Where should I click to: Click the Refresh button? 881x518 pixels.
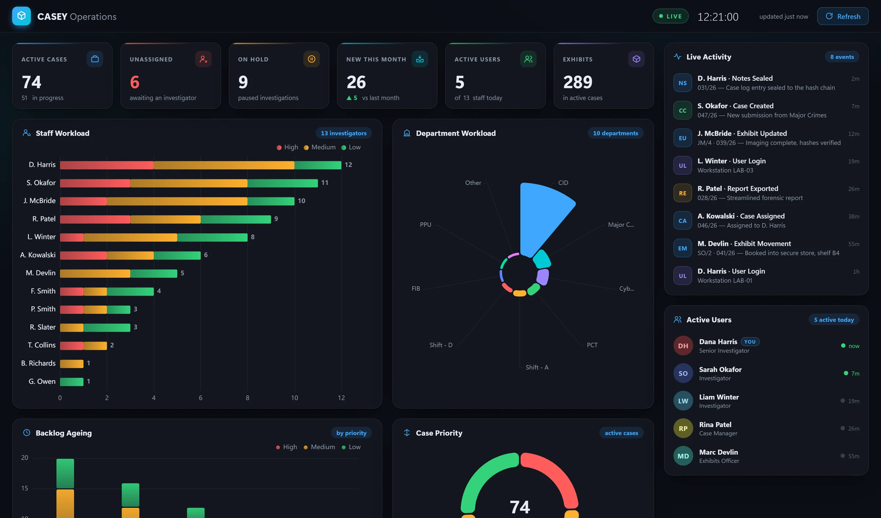click(843, 16)
